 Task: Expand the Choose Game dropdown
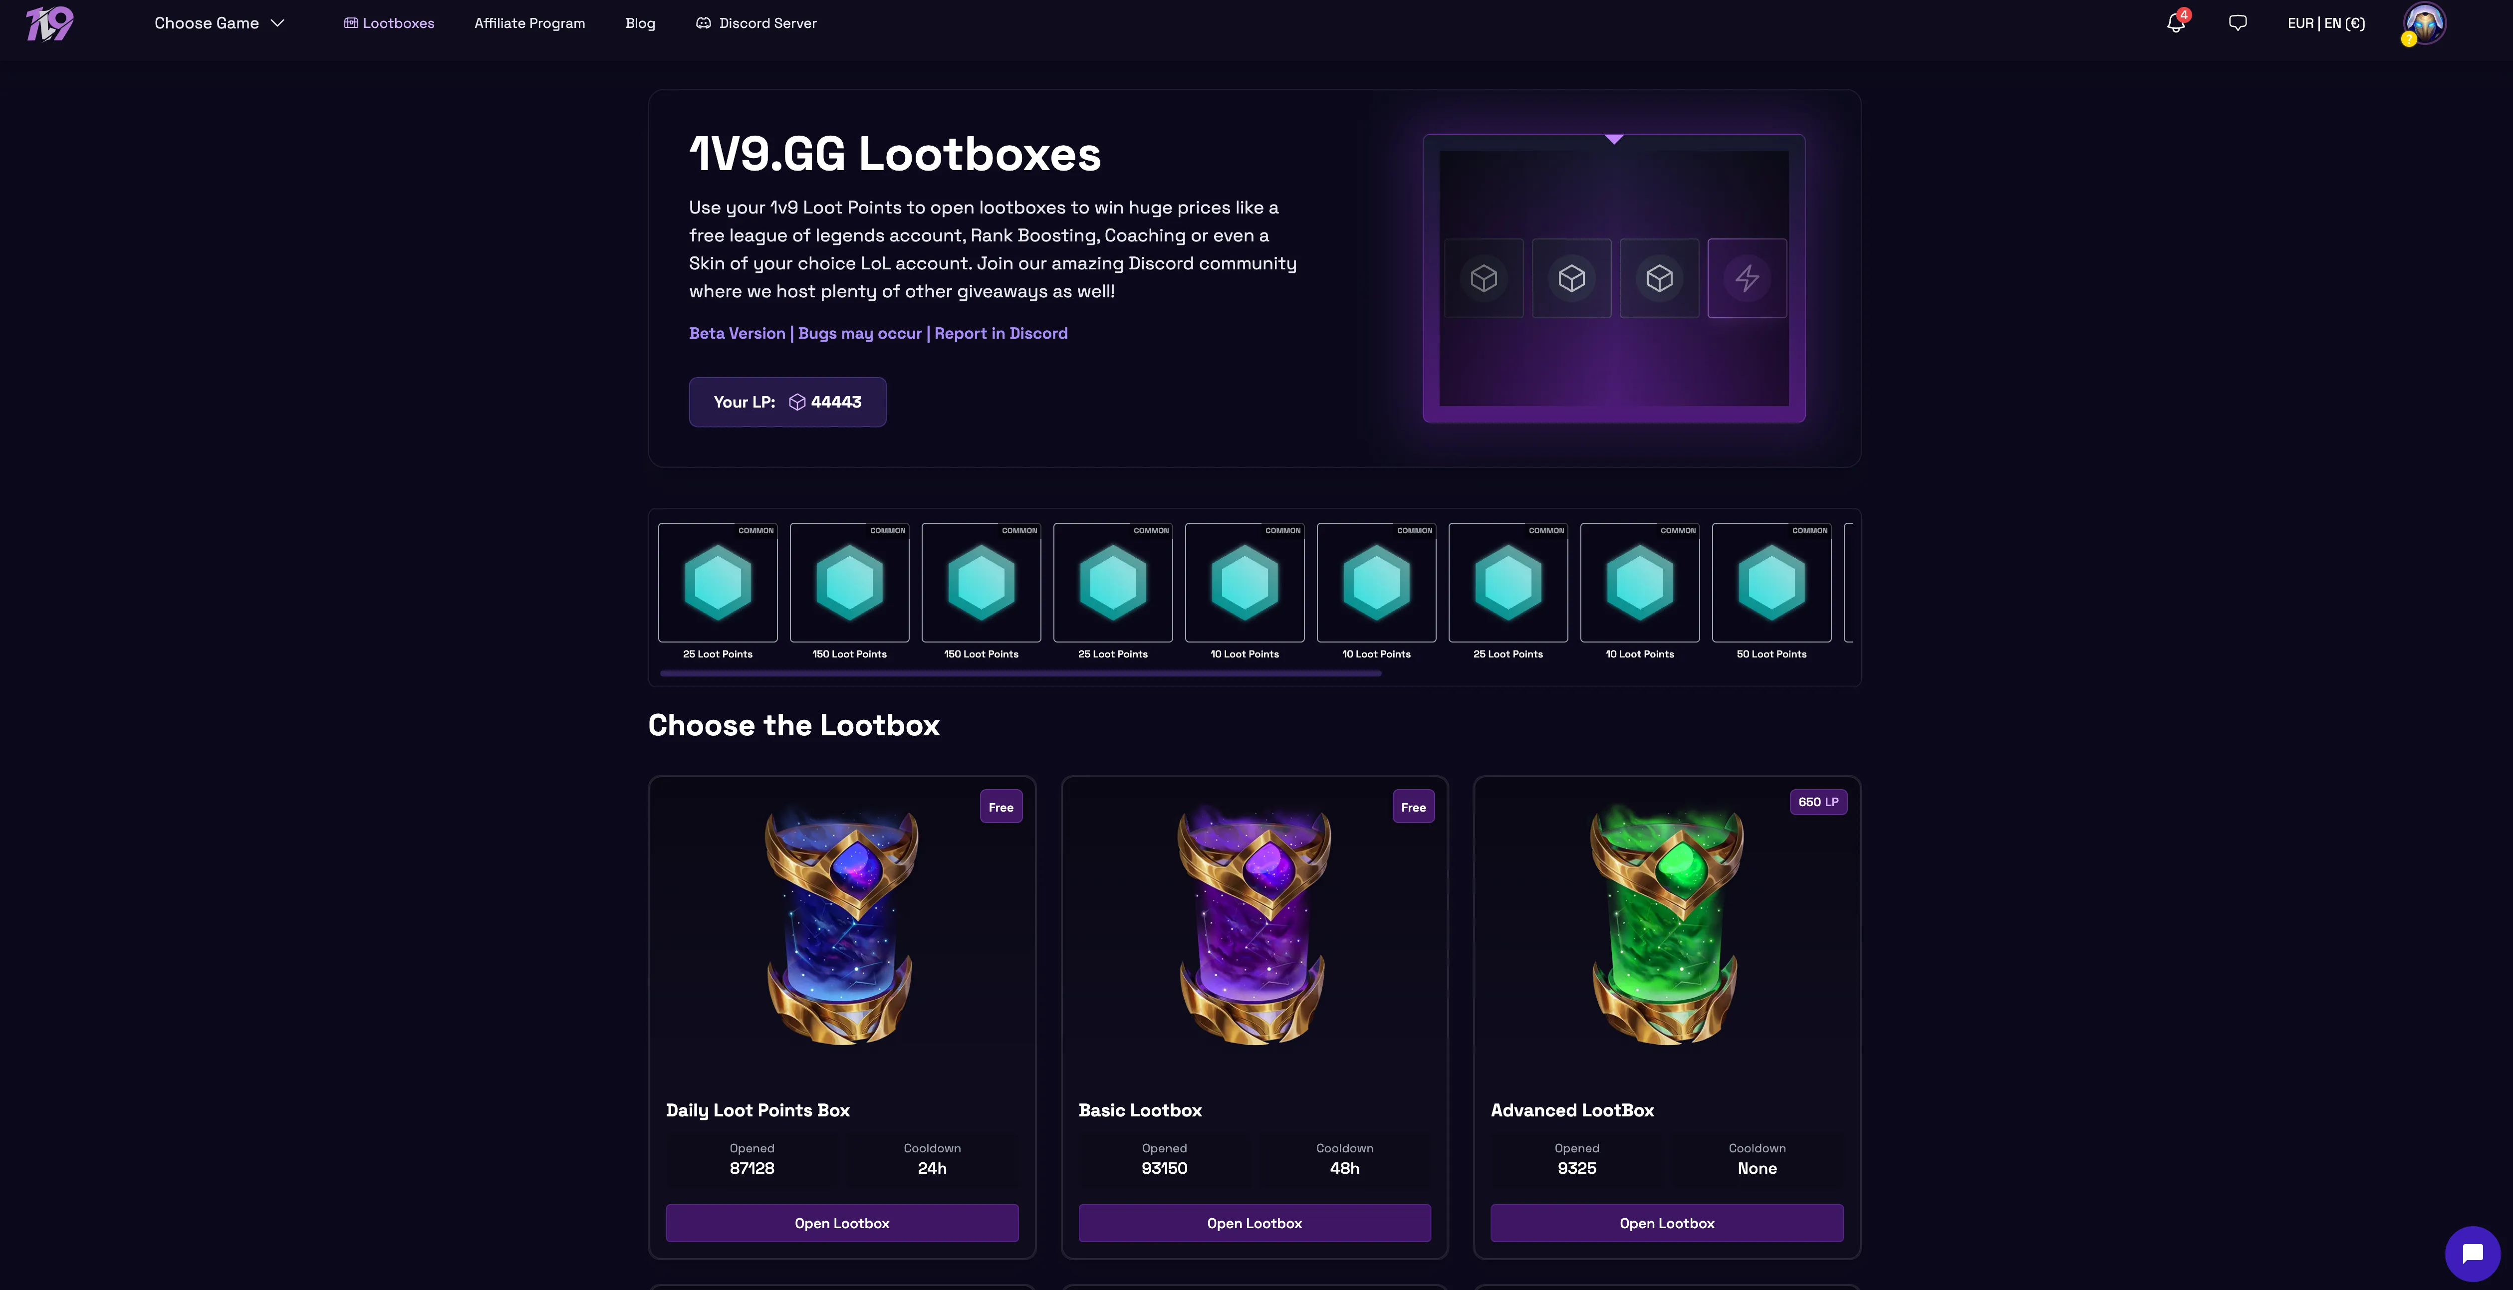[x=220, y=23]
